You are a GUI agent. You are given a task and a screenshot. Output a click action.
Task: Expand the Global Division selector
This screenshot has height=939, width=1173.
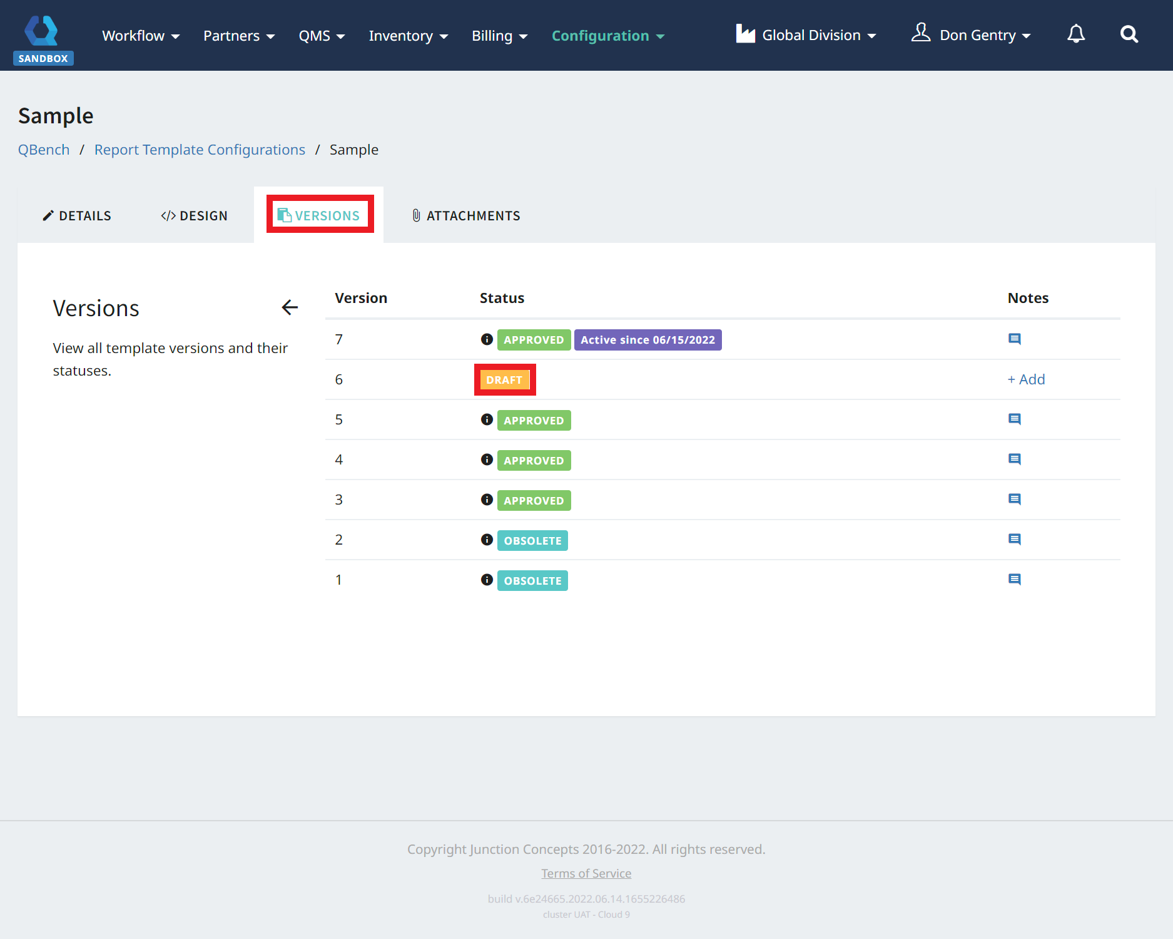click(806, 35)
